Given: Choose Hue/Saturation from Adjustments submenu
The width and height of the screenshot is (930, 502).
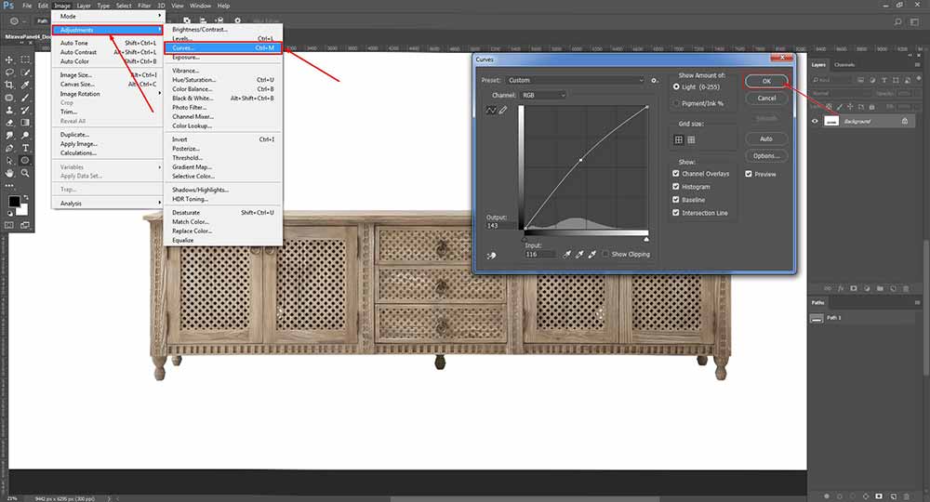Looking at the screenshot, I should (193, 80).
